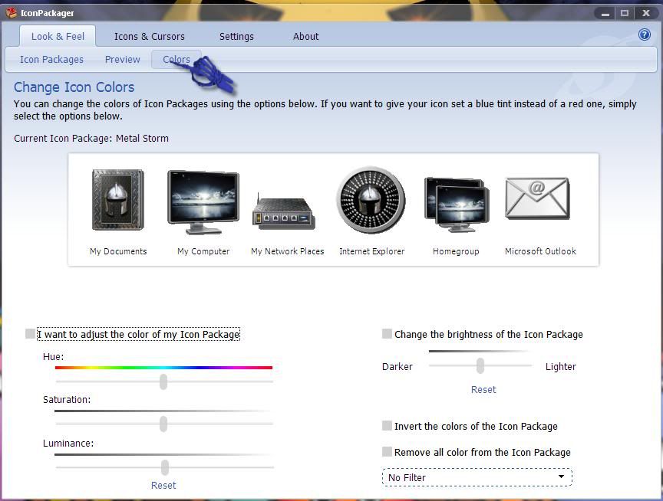The image size is (663, 501).
Task: Click the 'Darker' label
Action: 397,366
